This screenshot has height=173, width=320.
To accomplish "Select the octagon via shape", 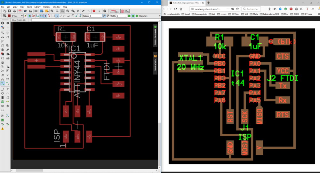I will click(137, 16).
